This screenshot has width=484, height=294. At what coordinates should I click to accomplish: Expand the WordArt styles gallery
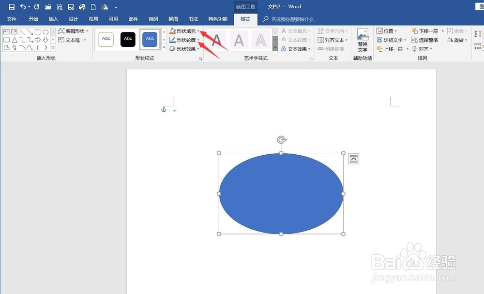click(x=275, y=48)
